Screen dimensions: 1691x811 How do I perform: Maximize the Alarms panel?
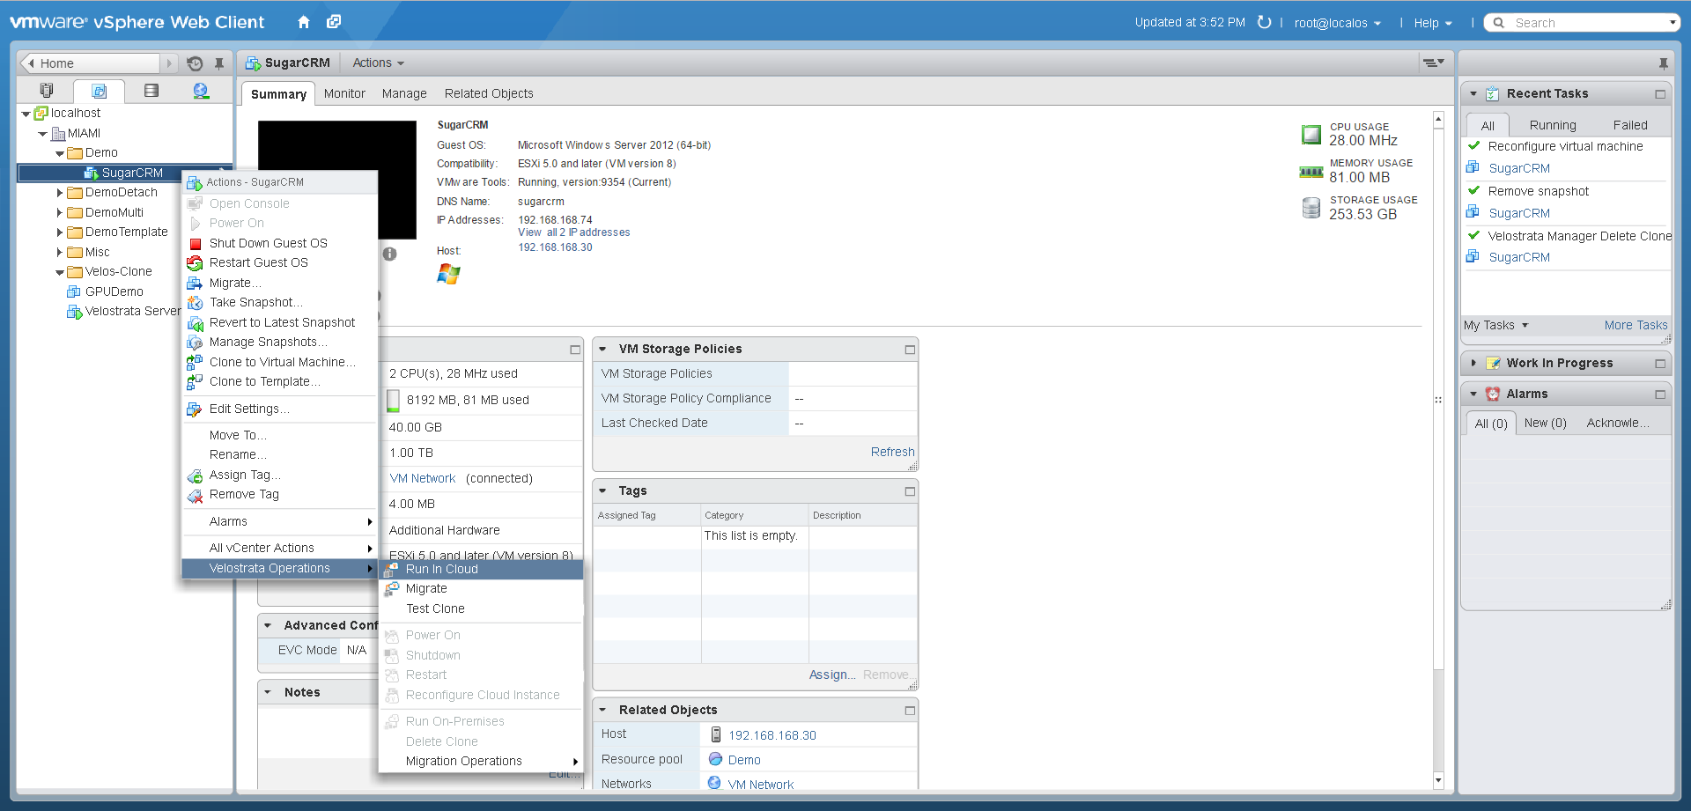pyautogui.click(x=1660, y=394)
